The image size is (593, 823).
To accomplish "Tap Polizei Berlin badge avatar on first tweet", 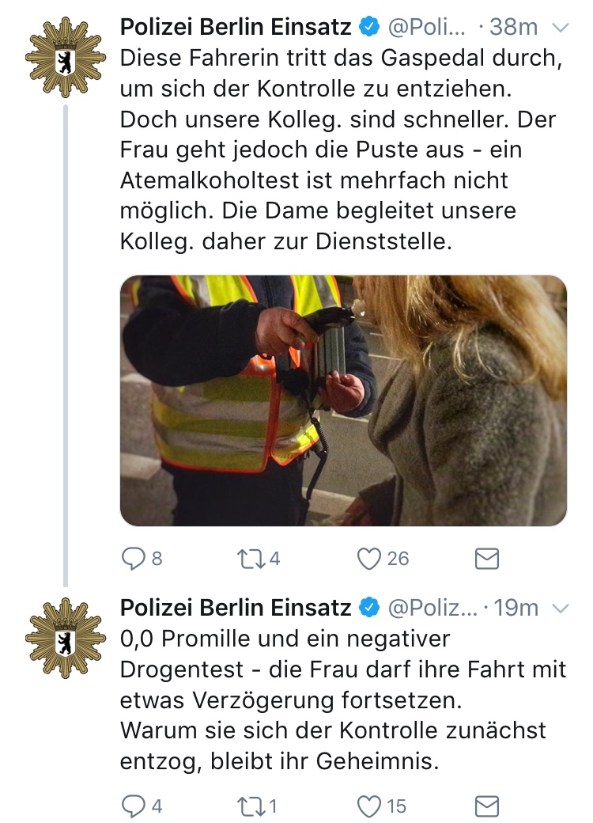I will tap(65, 55).
